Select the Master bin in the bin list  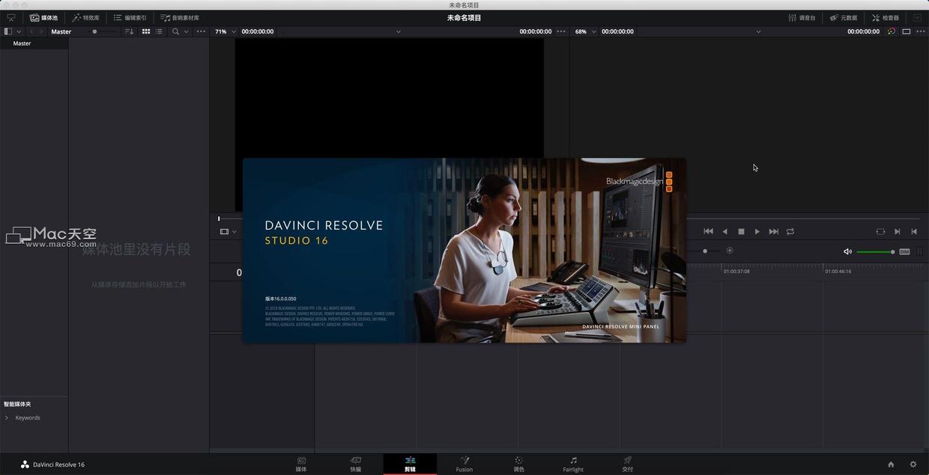(34, 43)
